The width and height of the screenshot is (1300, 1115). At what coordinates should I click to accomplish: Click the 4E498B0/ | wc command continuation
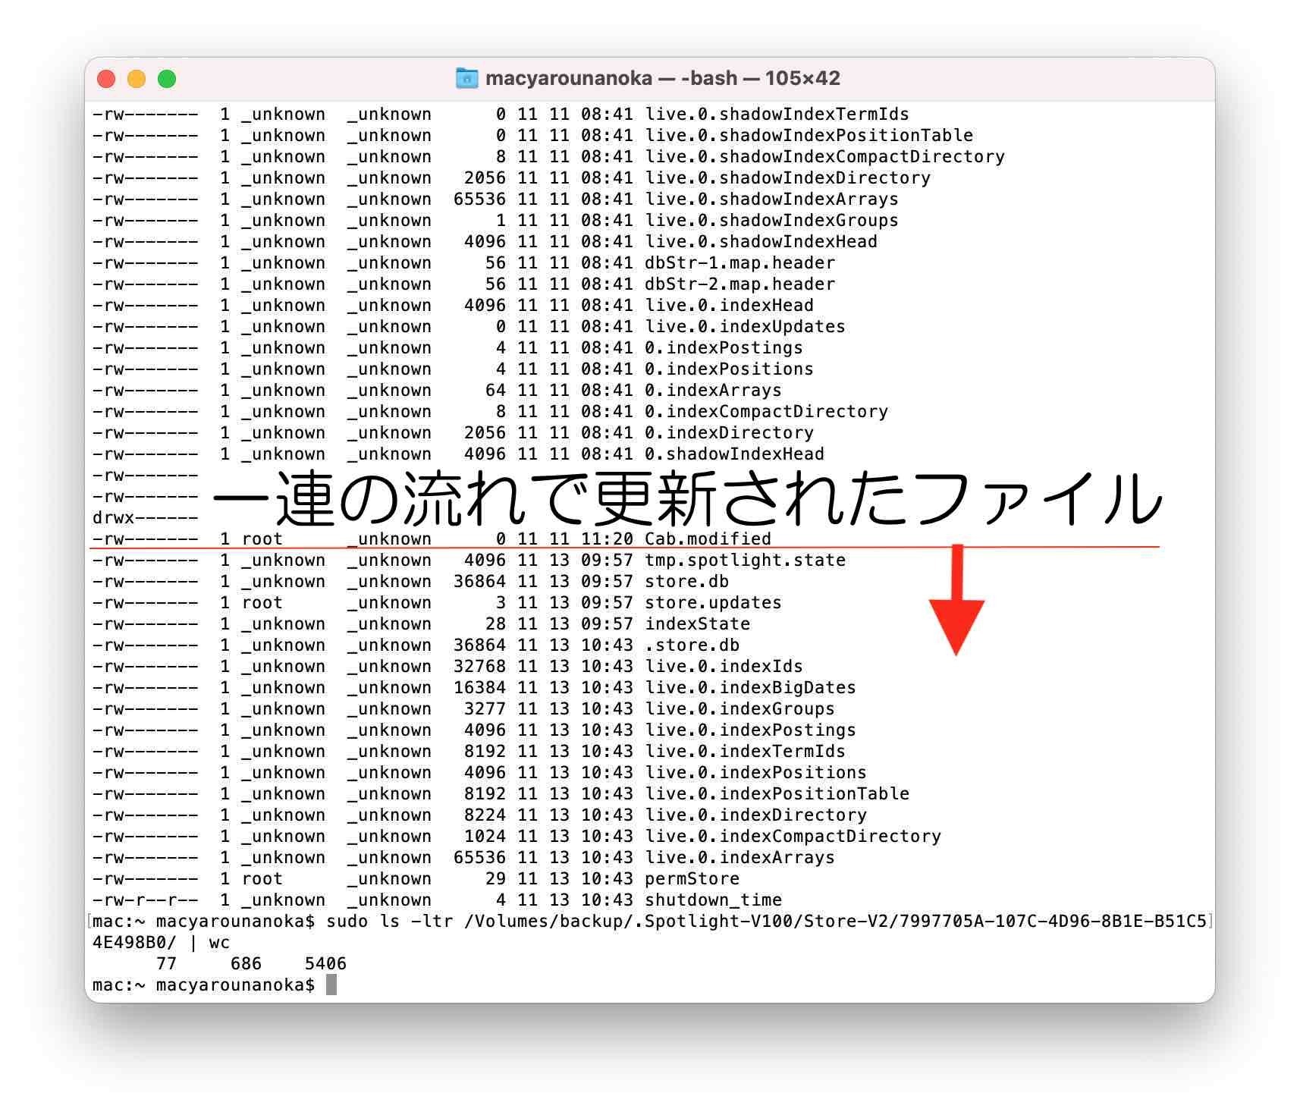[161, 942]
